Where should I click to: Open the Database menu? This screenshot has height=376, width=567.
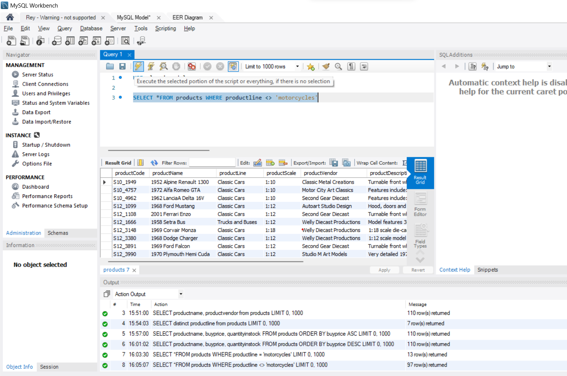(x=91, y=28)
